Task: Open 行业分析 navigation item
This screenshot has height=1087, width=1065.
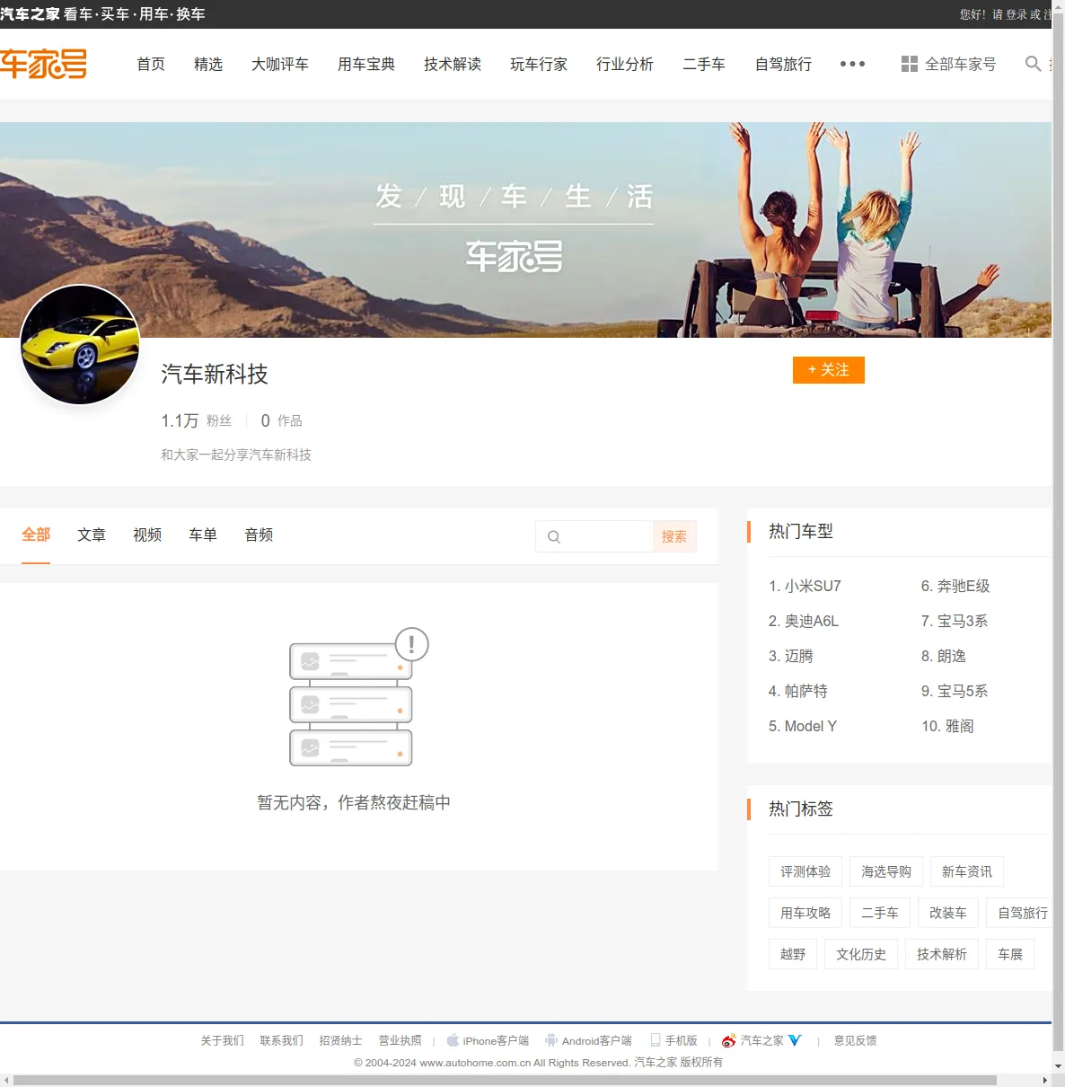Action: [x=625, y=64]
